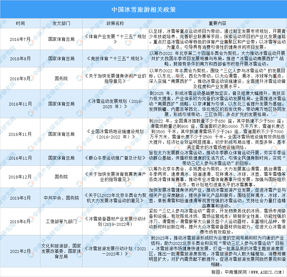Click policy 《竞技体育"十三五"规划》
Screen dimensions: 287x277
point(115,59)
